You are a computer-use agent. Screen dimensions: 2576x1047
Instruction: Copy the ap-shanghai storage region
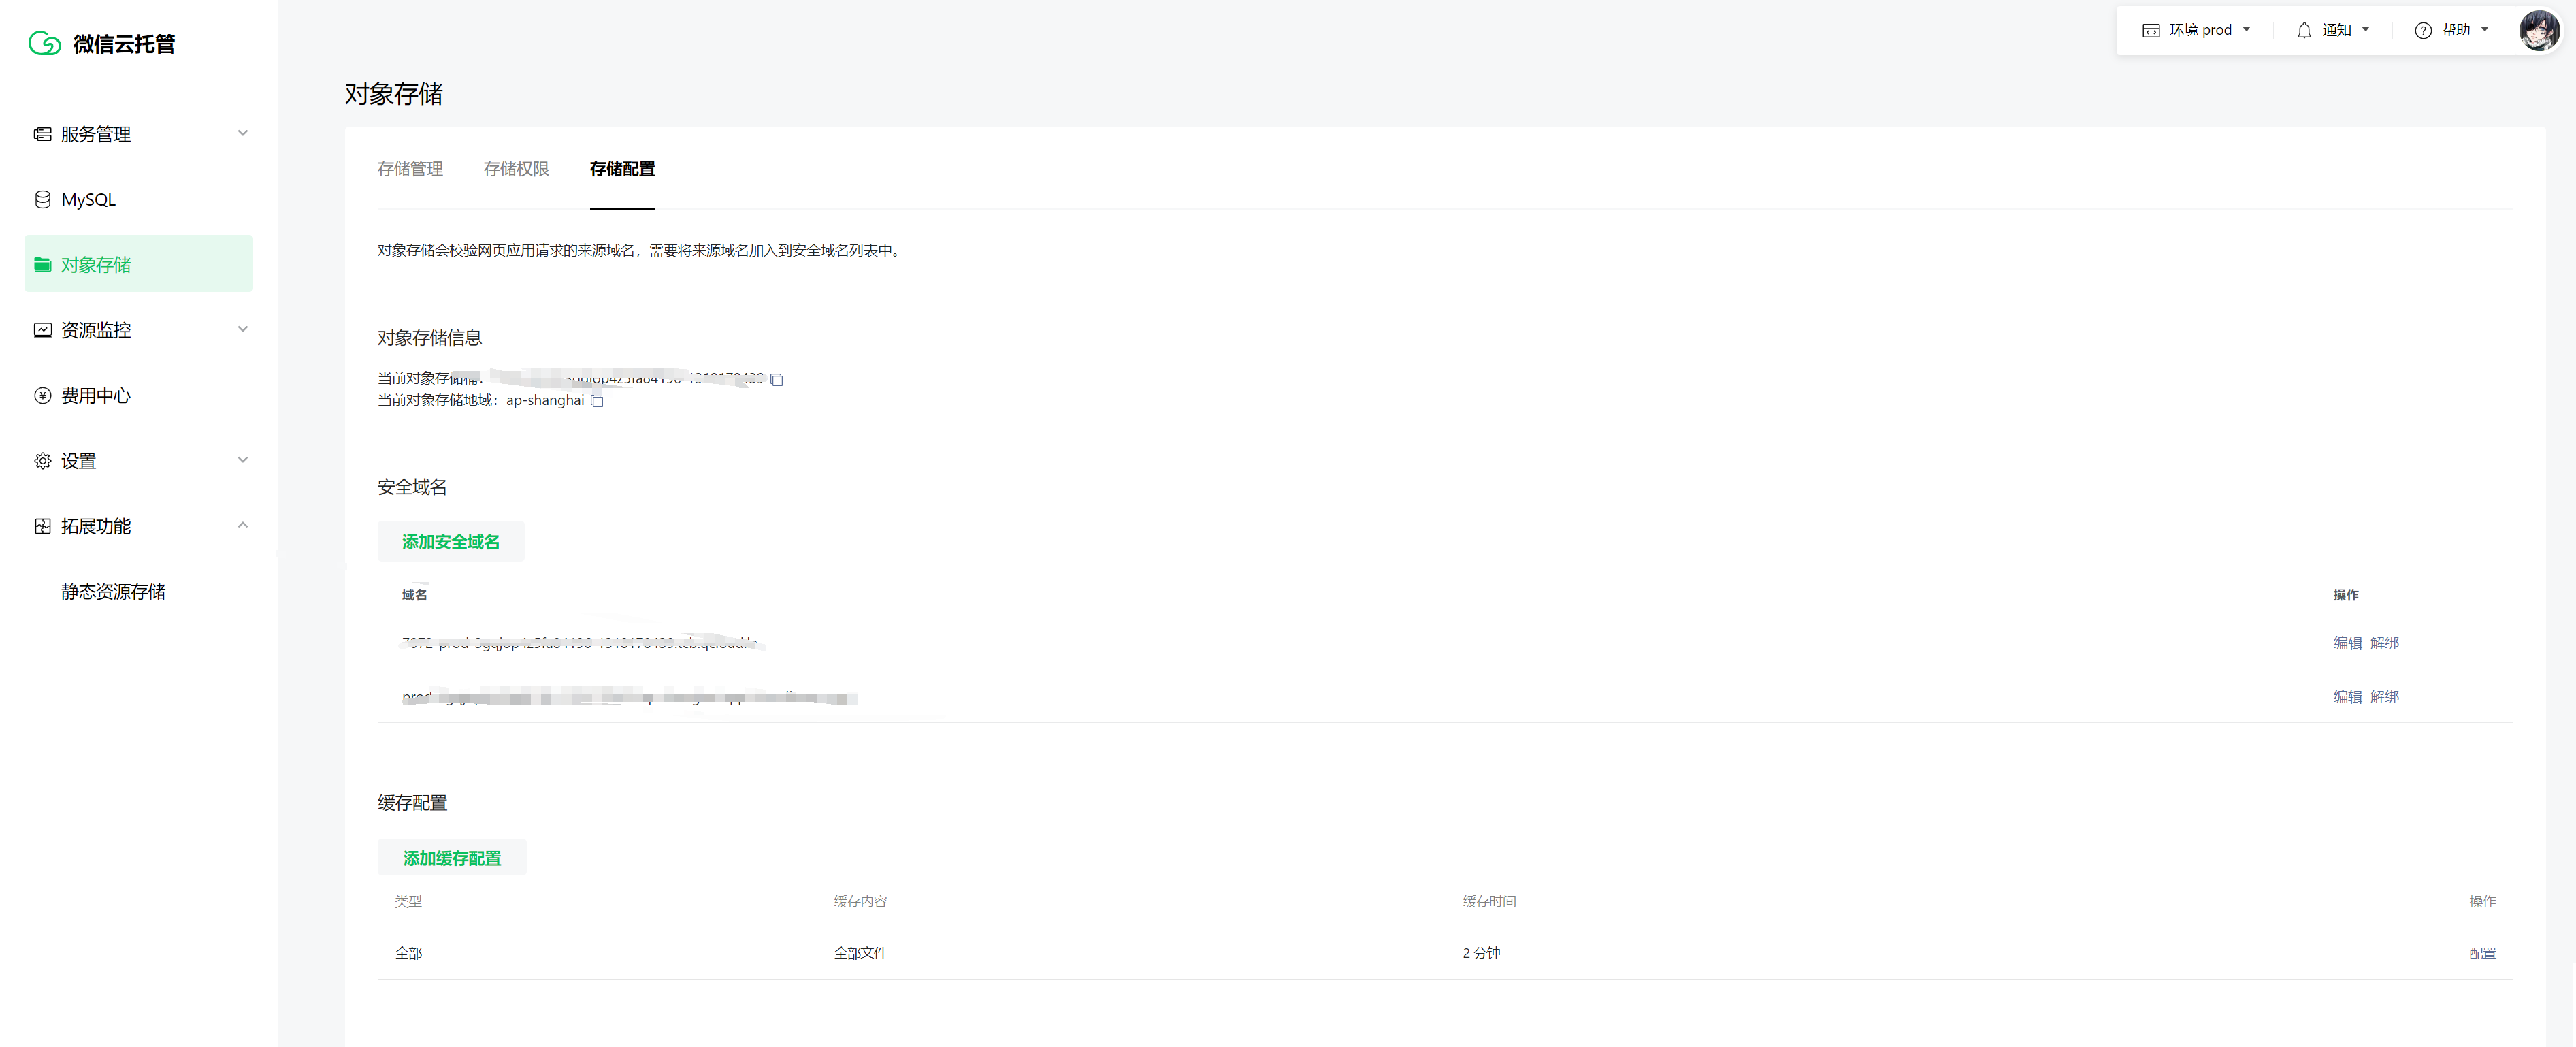pyautogui.click(x=597, y=401)
